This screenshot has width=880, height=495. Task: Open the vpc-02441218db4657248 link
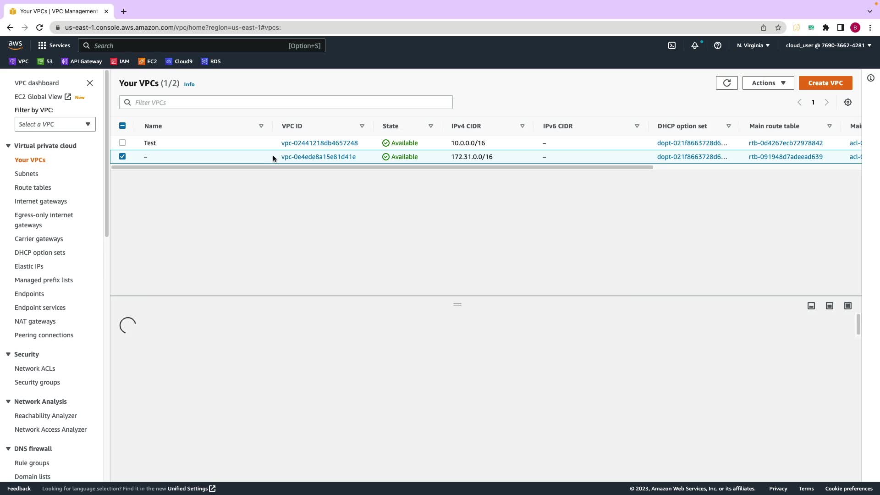click(x=319, y=143)
